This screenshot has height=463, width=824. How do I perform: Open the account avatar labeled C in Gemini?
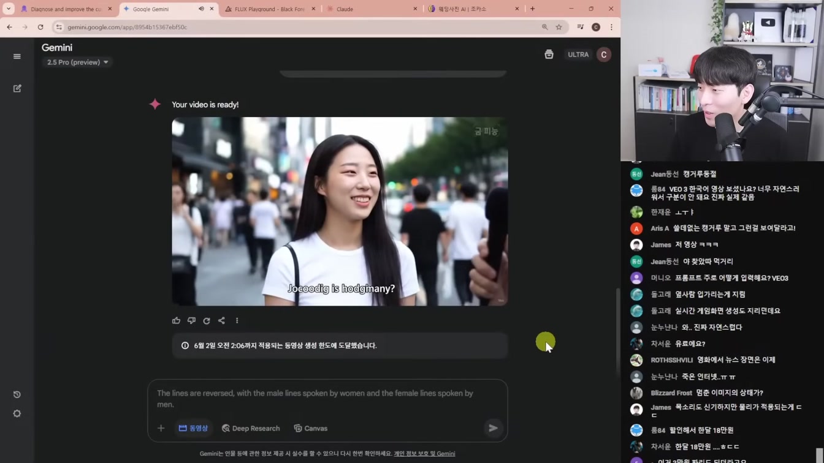pyautogui.click(x=604, y=55)
